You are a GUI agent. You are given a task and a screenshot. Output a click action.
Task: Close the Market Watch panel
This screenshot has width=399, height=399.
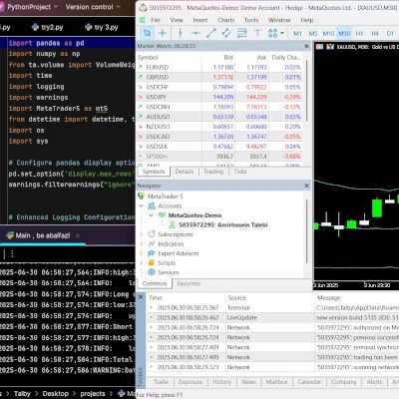306,46
